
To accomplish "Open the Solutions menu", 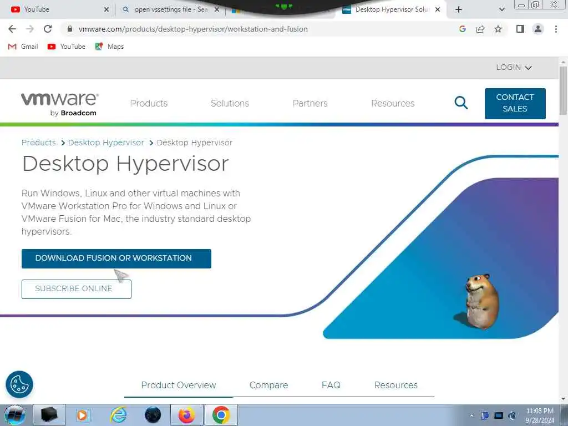I will pos(230,103).
